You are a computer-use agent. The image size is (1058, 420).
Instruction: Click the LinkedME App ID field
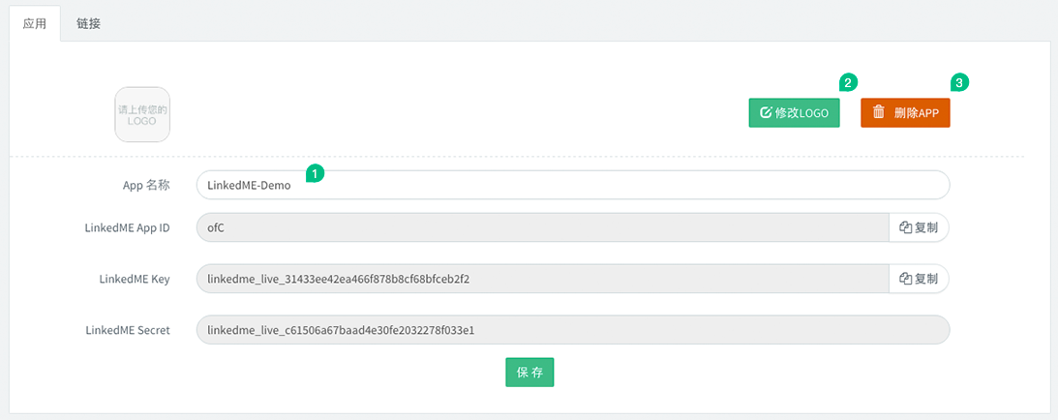point(542,227)
